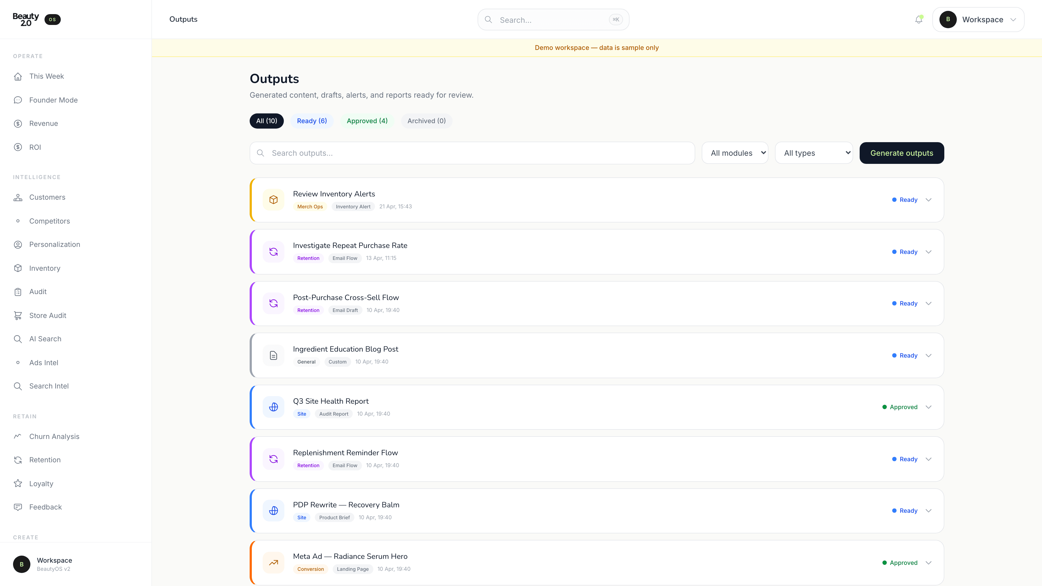The image size is (1042, 586).
Task: Click the globe icon on Q3 Site Health Report
Action: coord(274,407)
